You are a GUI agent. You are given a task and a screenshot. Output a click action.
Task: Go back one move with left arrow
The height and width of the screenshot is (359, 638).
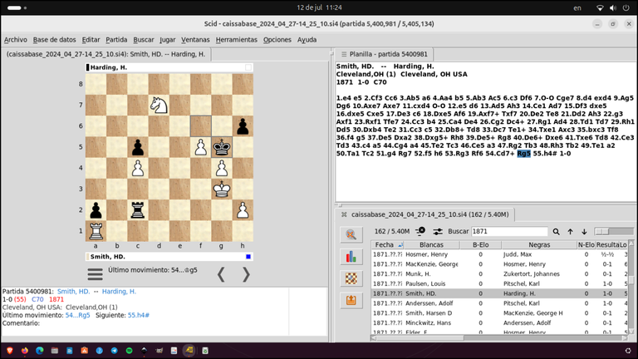coord(221,275)
